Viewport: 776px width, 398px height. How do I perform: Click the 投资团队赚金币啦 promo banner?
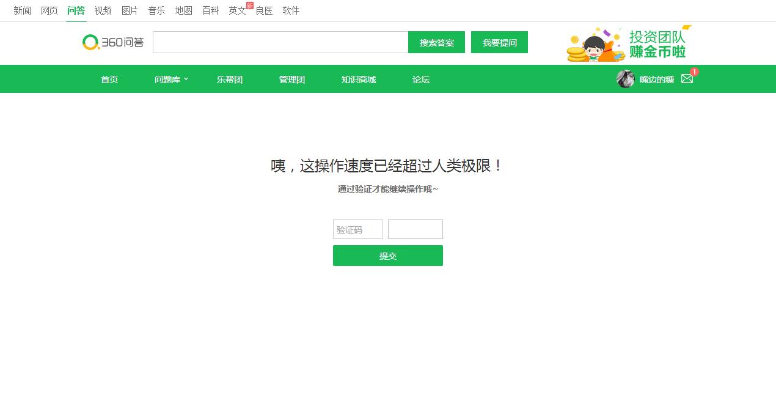click(629, 43)
